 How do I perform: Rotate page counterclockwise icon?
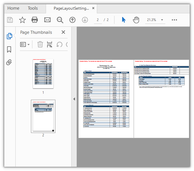point(59,44)
